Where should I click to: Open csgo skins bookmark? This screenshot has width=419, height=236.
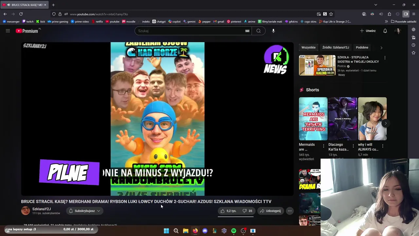[x=308, y=22]
